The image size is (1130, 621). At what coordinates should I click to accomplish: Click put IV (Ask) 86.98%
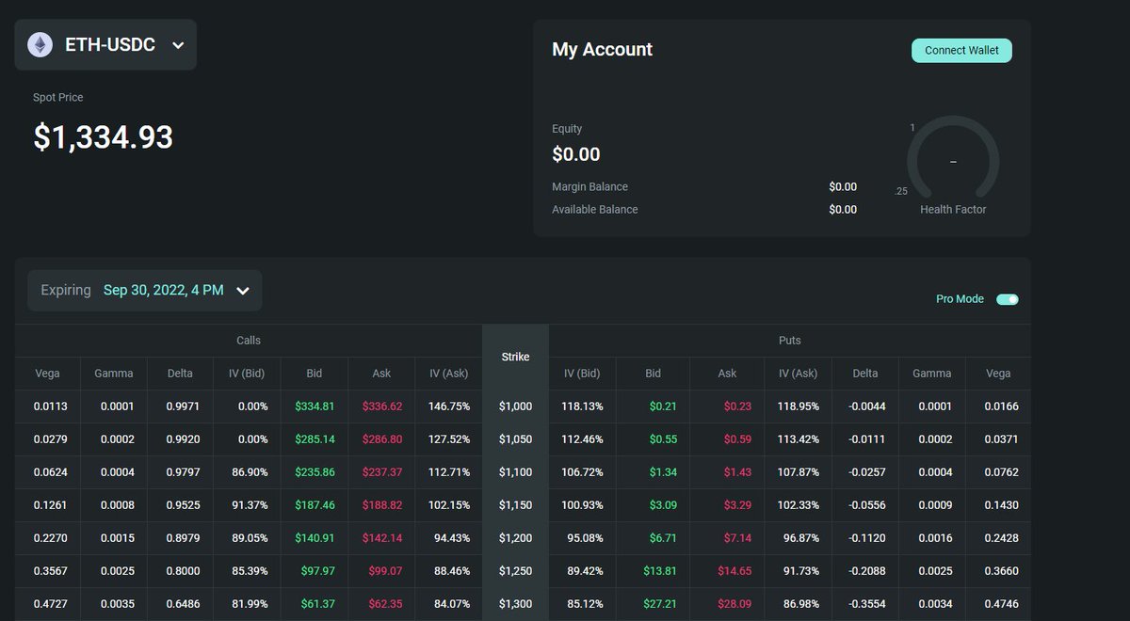800,604
